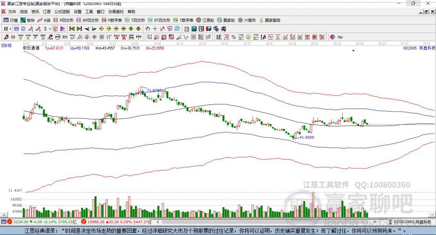Open the 帮助 menu

[131, 11]
